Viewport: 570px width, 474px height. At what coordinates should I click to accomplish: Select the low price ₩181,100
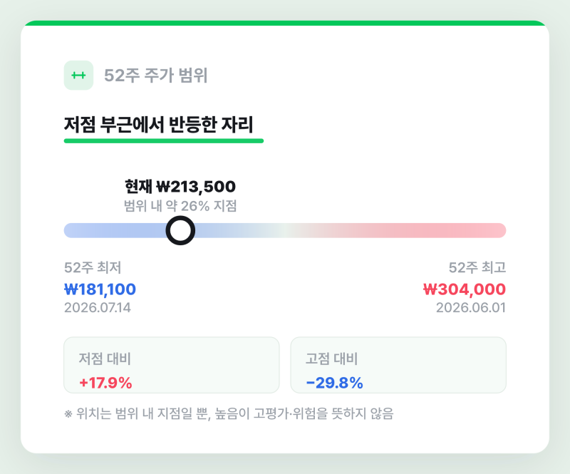point(100,289)
